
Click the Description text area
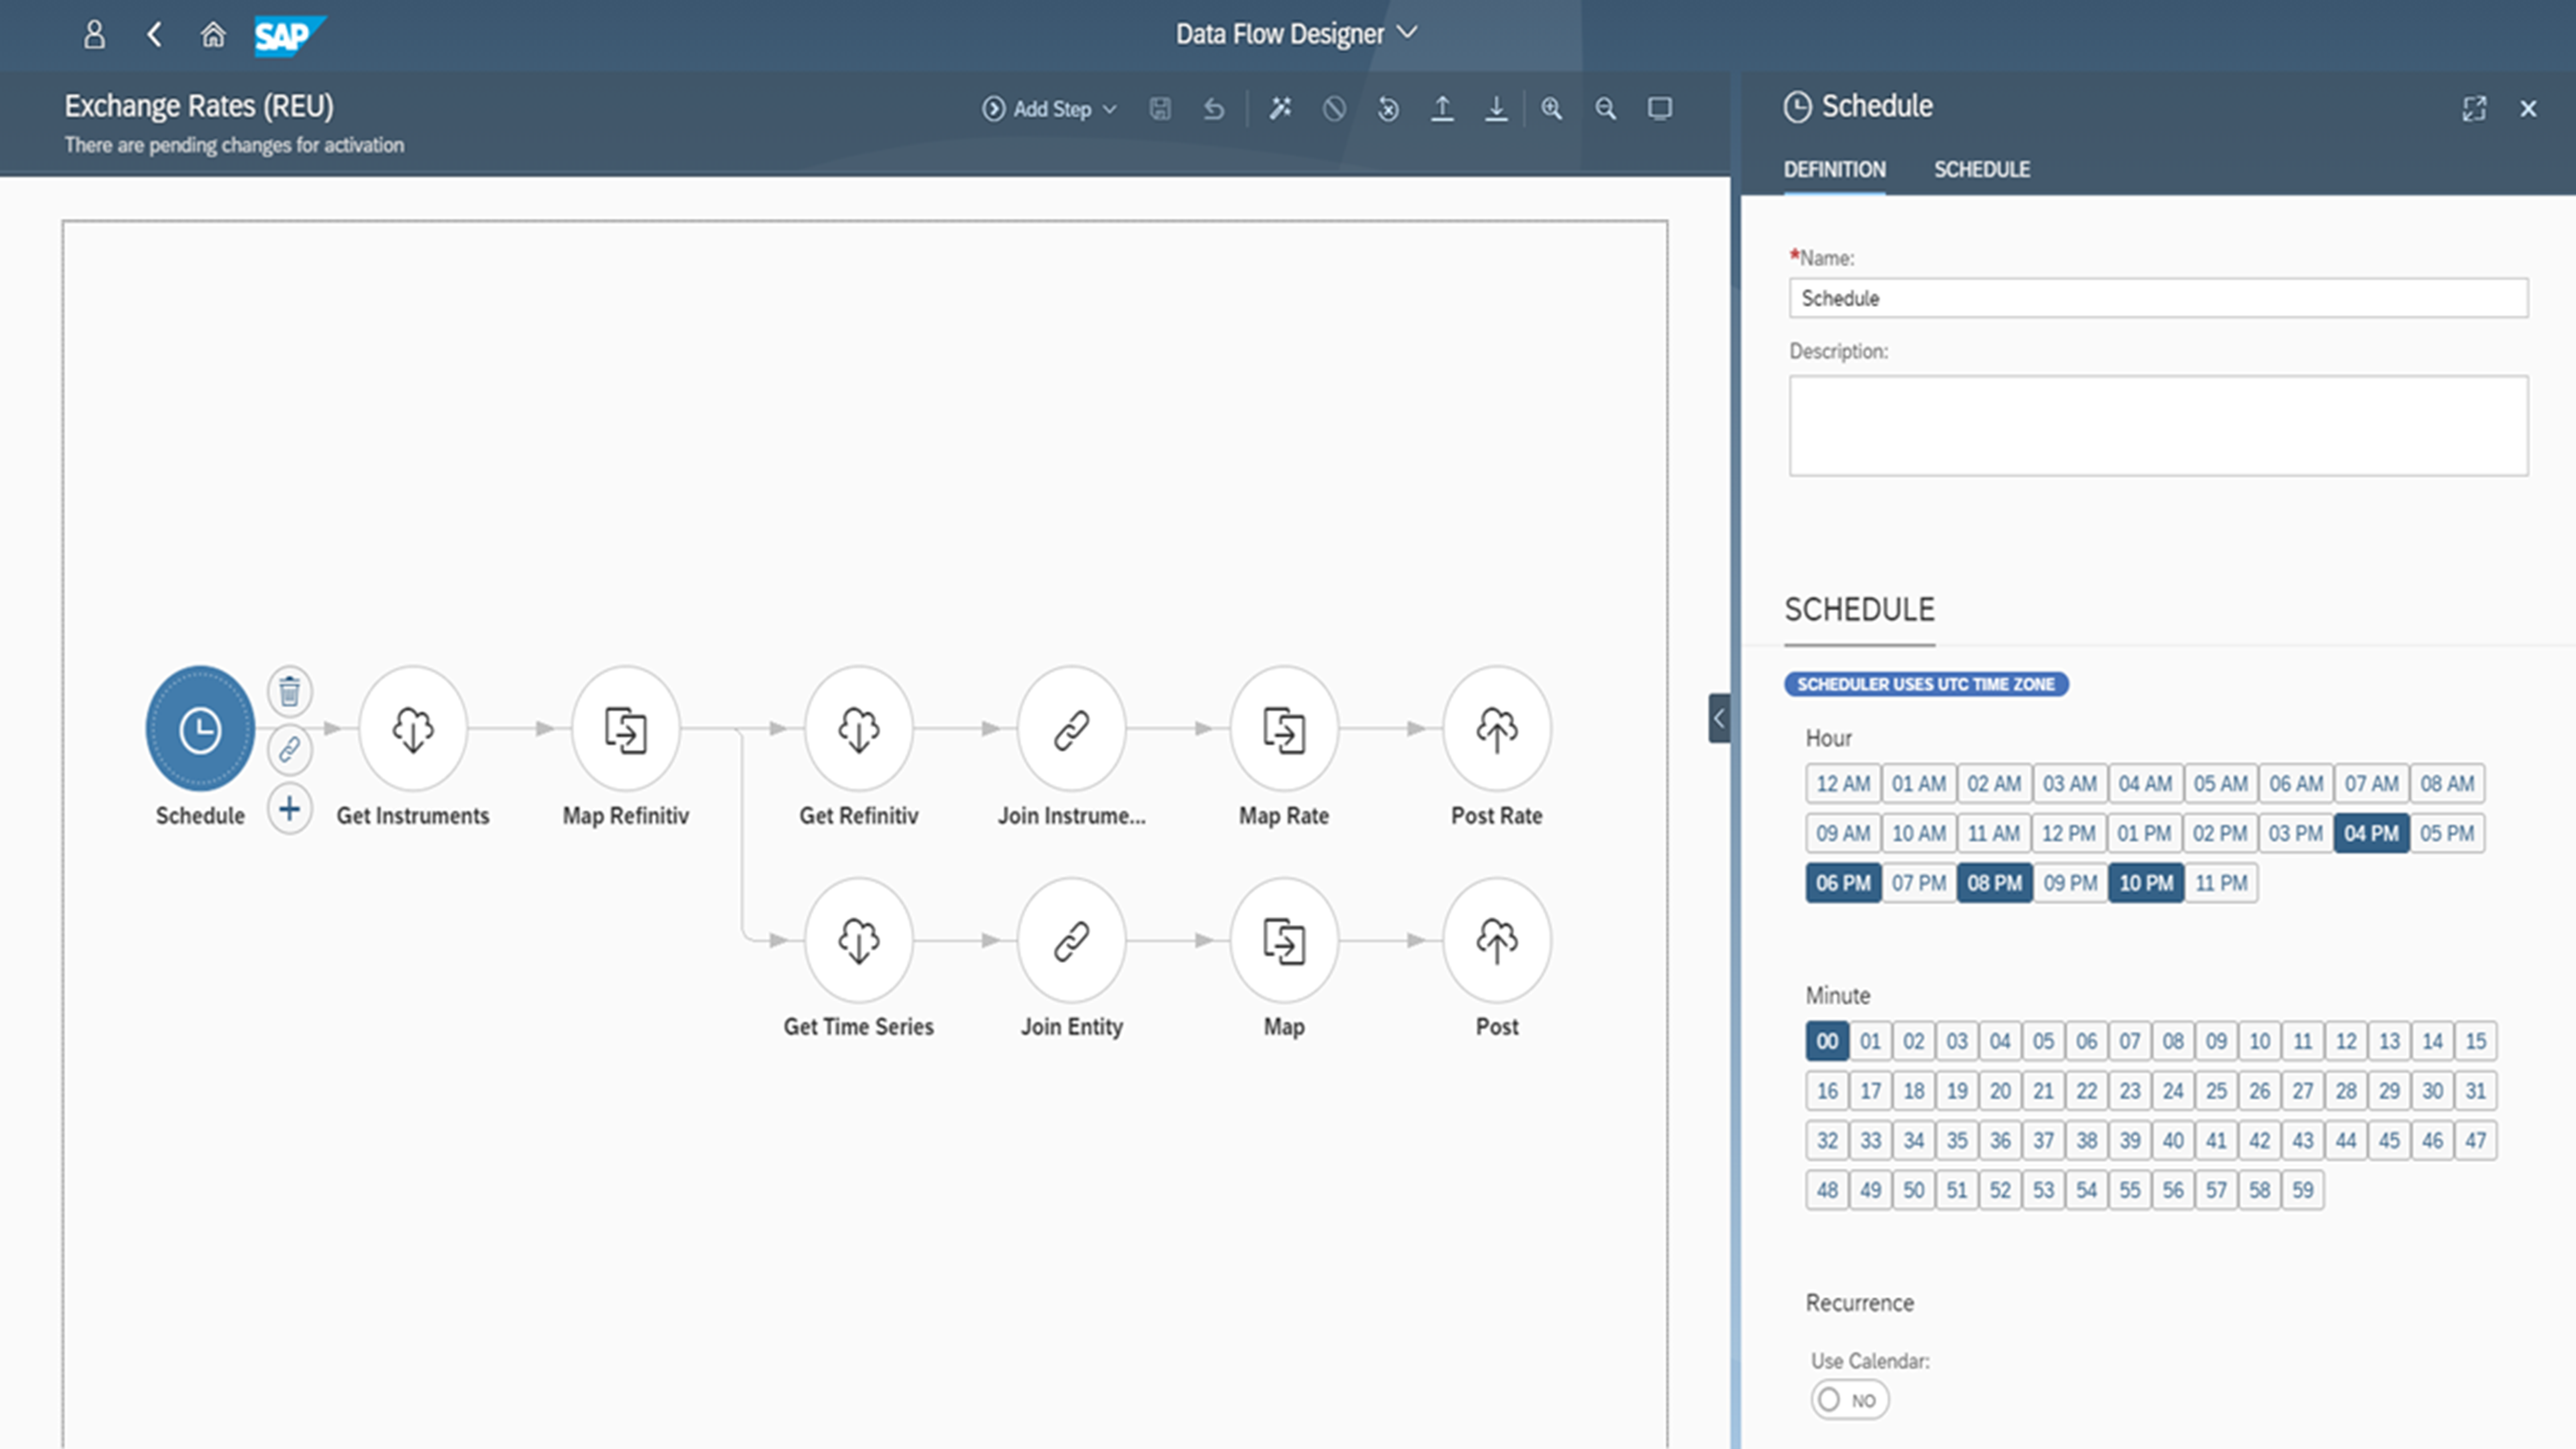[2158, 426]
